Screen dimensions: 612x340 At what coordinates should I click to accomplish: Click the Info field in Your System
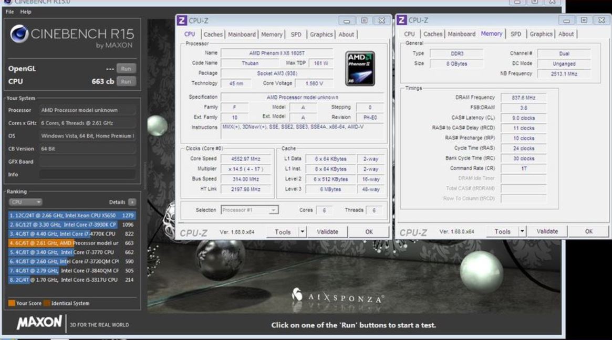pos(87,174)
